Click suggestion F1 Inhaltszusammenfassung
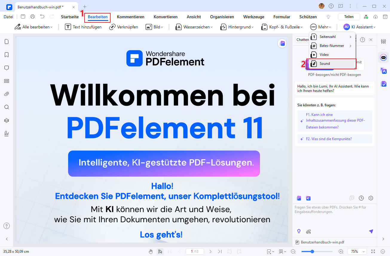390x256 pixels. point(335,121)
